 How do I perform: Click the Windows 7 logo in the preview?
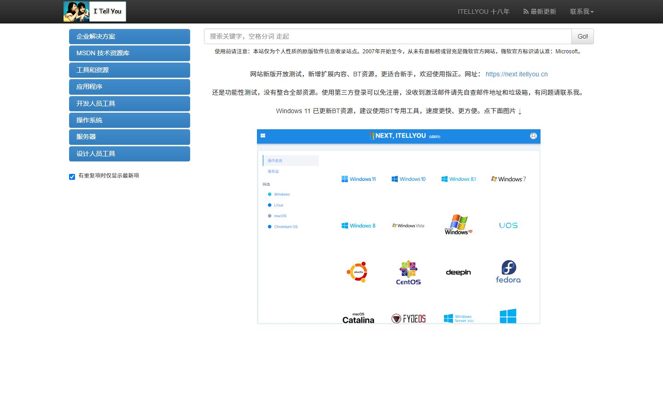click(508, 179)
